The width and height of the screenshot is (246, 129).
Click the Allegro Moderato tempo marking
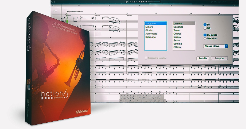click(x=73, y=11)
